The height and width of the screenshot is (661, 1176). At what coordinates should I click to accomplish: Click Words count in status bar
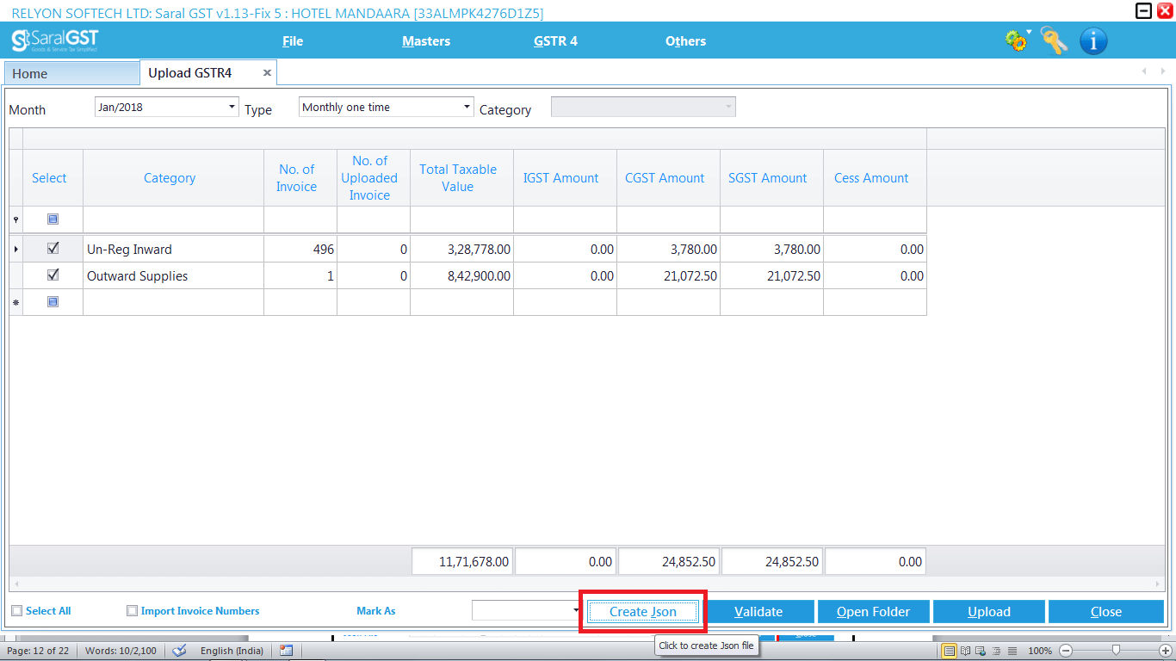121,651
